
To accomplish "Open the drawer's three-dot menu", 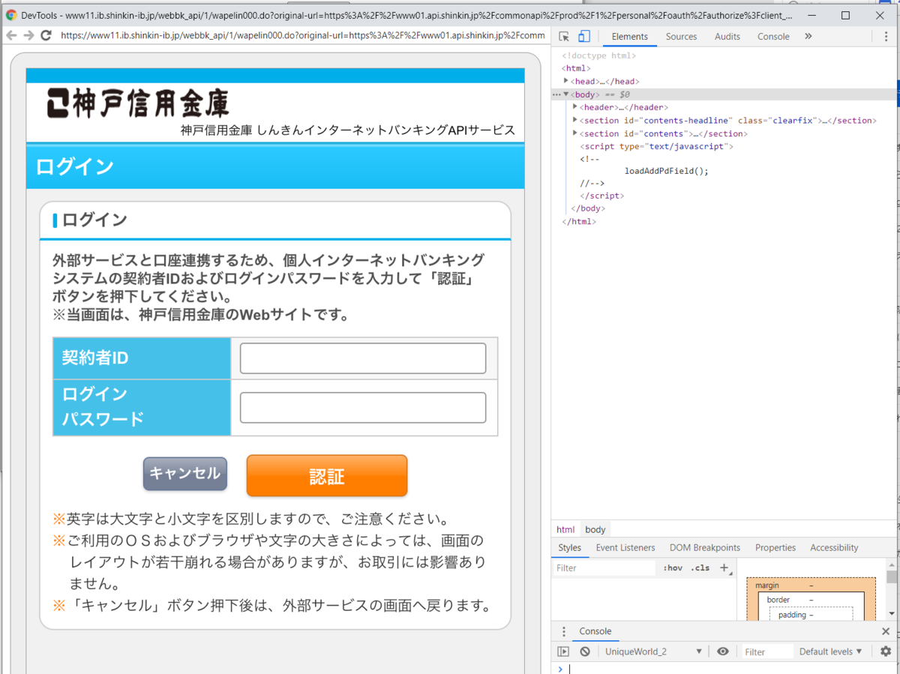I will coord(563,631).
